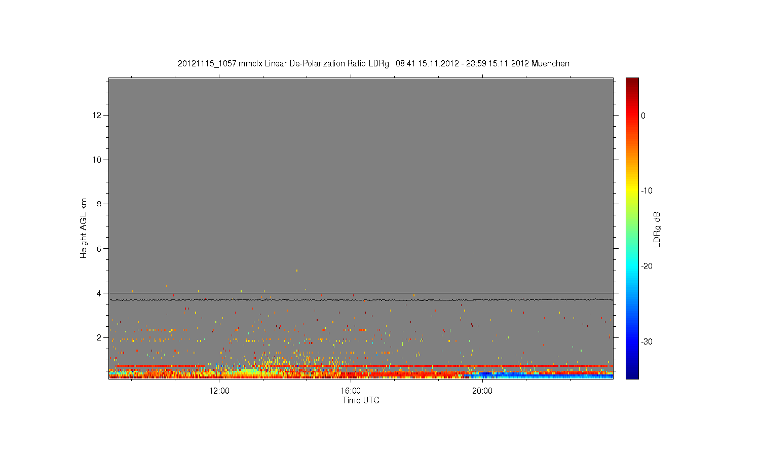This screenshot has width=760, height=456.
Task: Click the wavy black line below 4 km
Action: [x=361, y=300]
